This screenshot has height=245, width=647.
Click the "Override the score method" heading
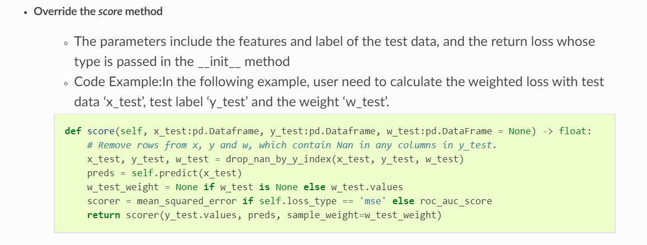tap(98, 11)
